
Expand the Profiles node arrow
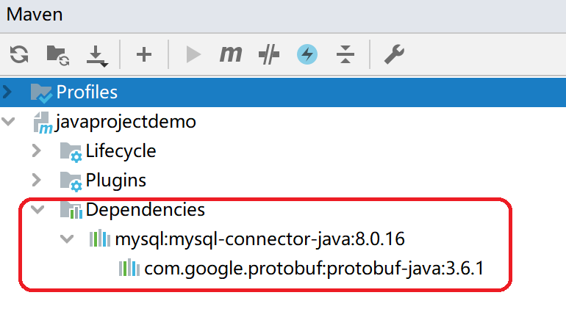[x=8, y=92]
